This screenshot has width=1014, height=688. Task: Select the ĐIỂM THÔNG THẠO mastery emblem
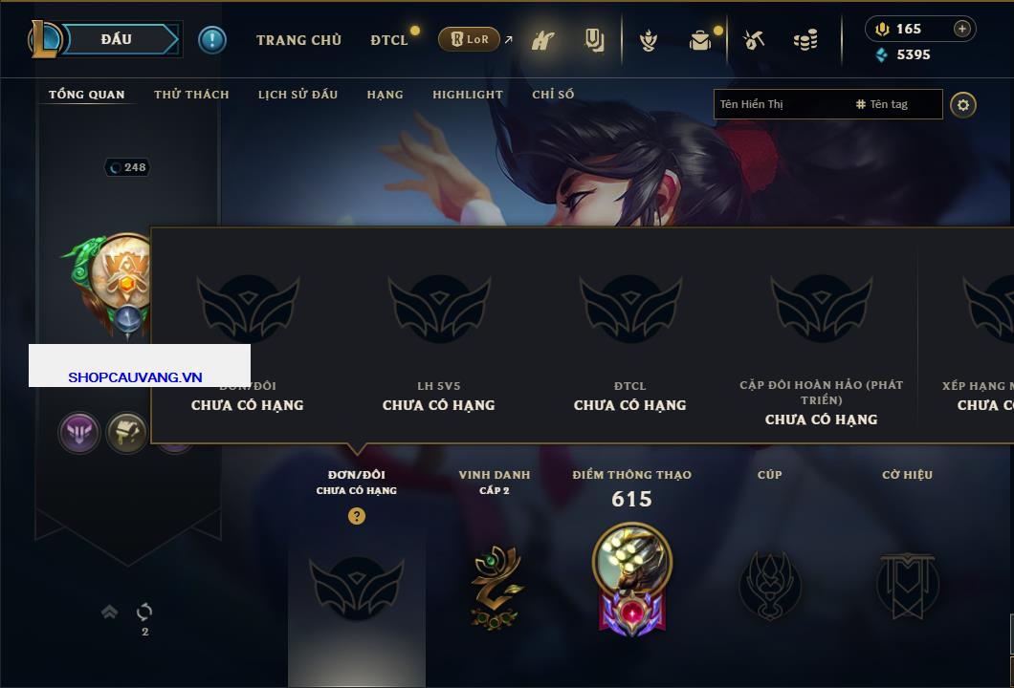631,579
